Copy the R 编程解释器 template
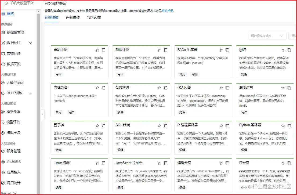297x195 pixels. (227, 126)
